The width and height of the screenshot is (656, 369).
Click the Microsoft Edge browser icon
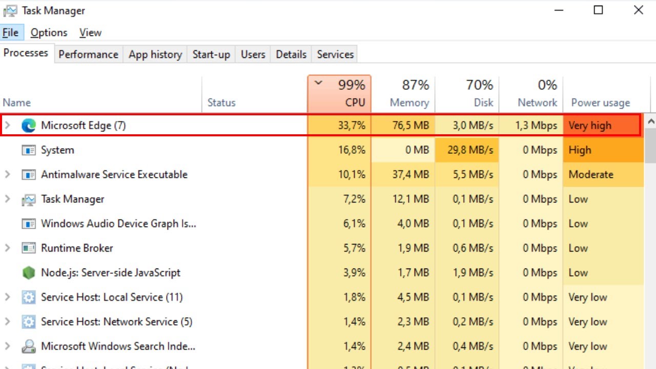(29, 126)
